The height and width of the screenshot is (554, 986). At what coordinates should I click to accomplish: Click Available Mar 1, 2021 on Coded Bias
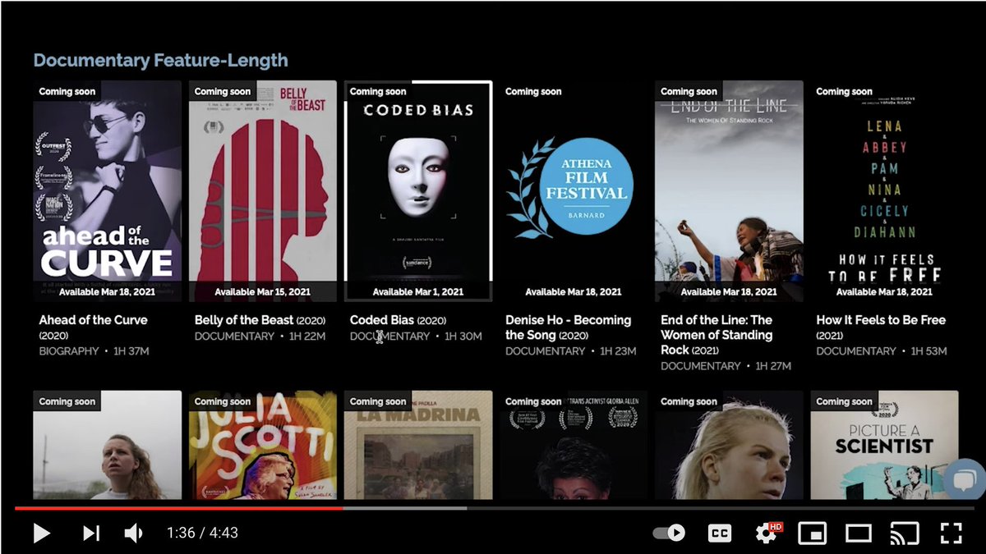point(418,292)
